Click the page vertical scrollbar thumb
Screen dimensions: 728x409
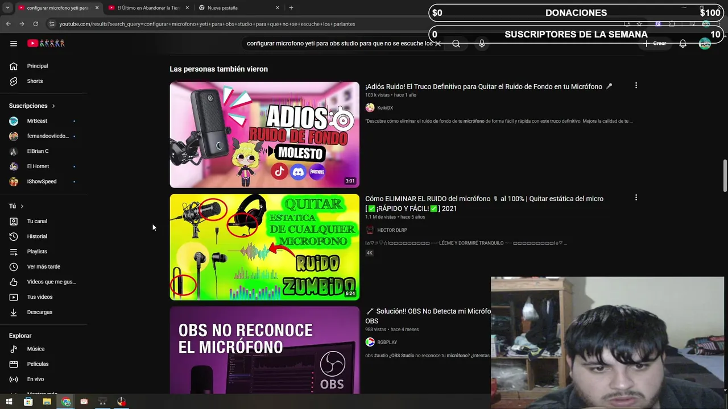[725, 176]
